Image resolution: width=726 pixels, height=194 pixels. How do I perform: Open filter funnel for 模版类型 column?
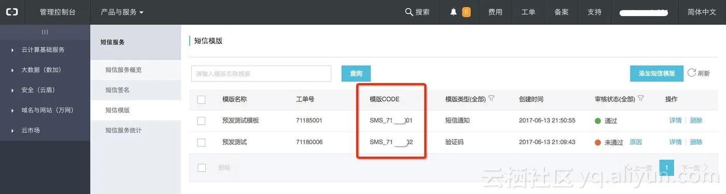(x=492, y=98)
